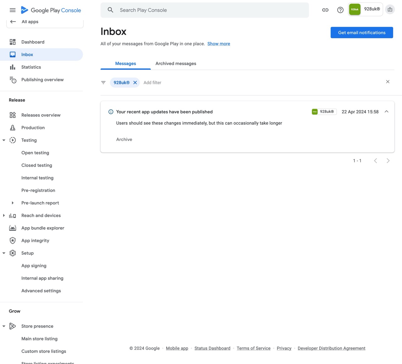402x364 pixels.
Task: Expand the Pre-launch report submenu
Action: click(13, 203)
